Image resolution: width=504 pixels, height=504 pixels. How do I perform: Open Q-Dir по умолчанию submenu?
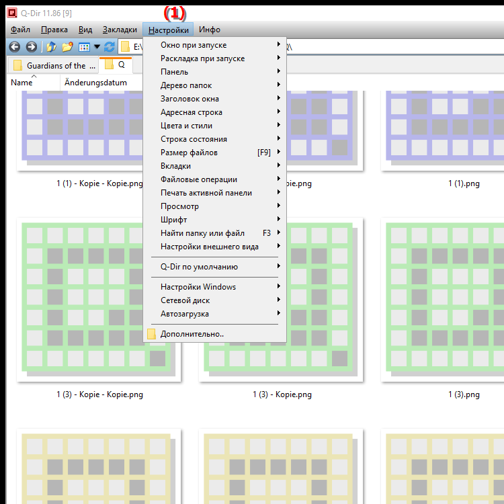(x=215, y=267)
